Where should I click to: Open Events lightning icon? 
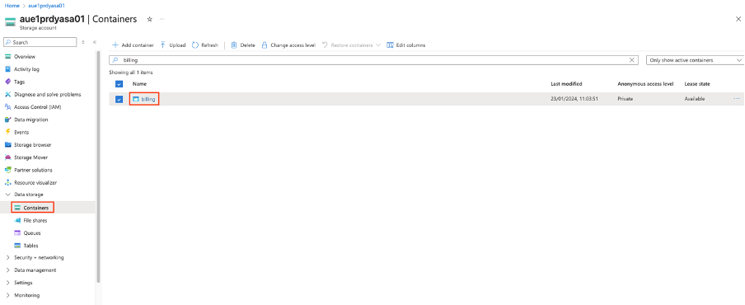[x=7, y=132]
